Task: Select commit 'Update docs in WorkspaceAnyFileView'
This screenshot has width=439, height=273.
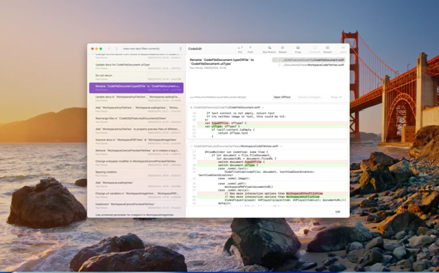Action: [137, 99]
